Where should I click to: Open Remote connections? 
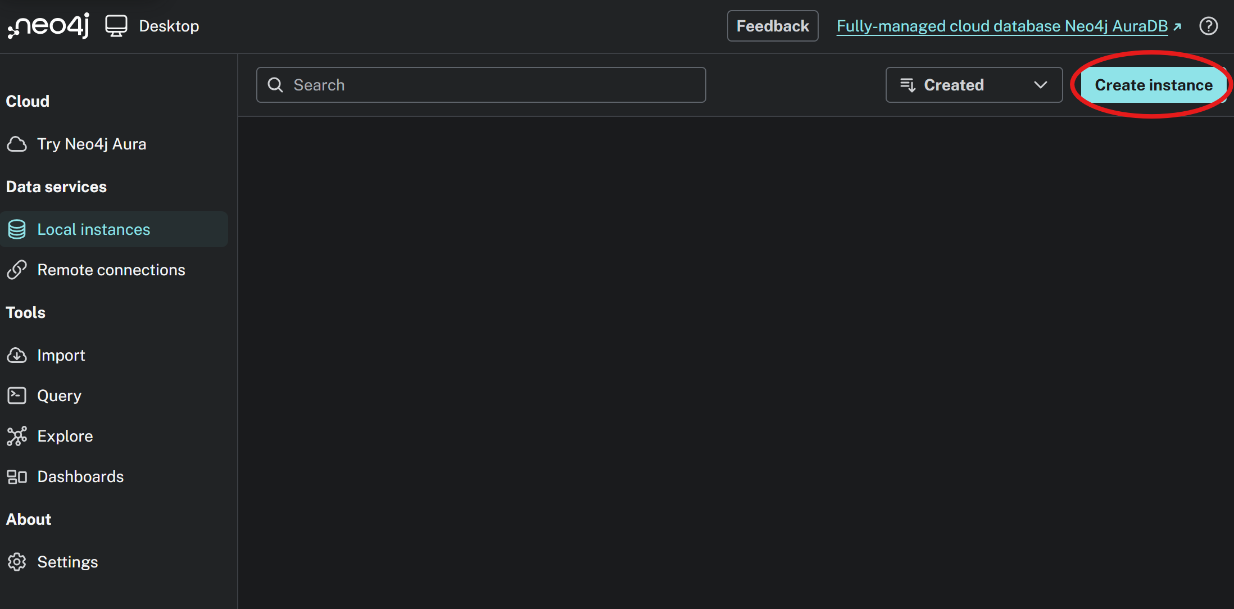point(114,270)
